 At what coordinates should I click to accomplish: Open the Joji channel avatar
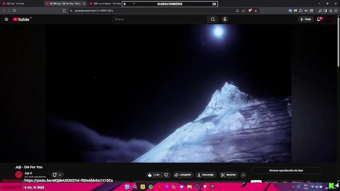pos(19,175)
